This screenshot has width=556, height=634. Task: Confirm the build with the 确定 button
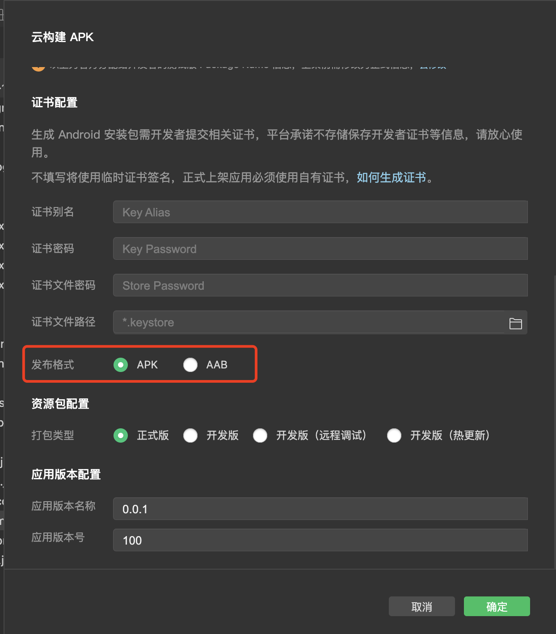[x=497, y=607]
